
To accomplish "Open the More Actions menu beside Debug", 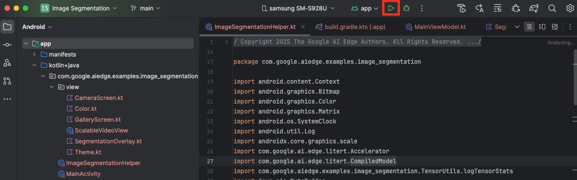I will point(422,8).
